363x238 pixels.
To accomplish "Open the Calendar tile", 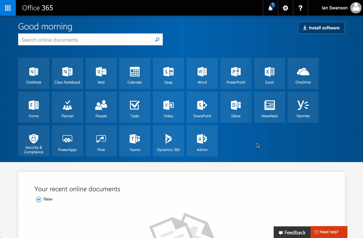I will tap(135, 73).
